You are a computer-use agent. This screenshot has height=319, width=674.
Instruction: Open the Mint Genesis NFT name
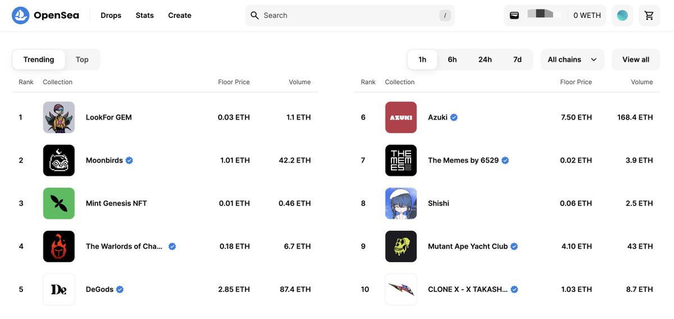click(x=116, y=203)
